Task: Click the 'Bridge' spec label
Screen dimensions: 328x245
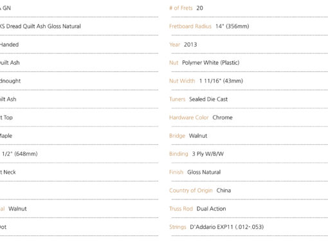Action: [177, 136]
